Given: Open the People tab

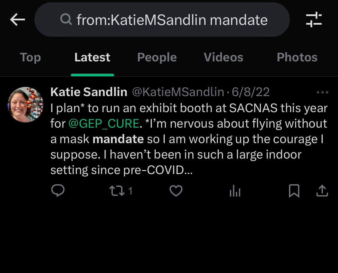Looking at the screenshot, I should (x=157, y=57).
